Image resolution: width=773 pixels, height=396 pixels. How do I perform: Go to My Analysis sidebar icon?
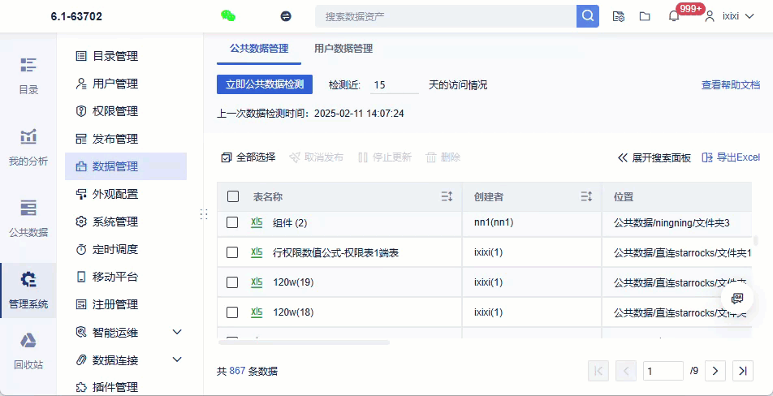click(28, 147)
